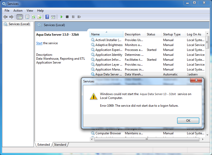Click Started status of Application Experi... row
The height and width of the screenshot is (155, 212).
pyautogui.click(x=152, y=50)
